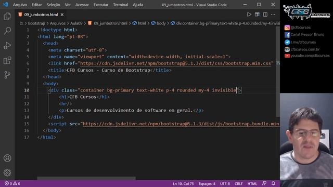Open the Executar menu
333x187 pixels.
[x=100, y=5]
